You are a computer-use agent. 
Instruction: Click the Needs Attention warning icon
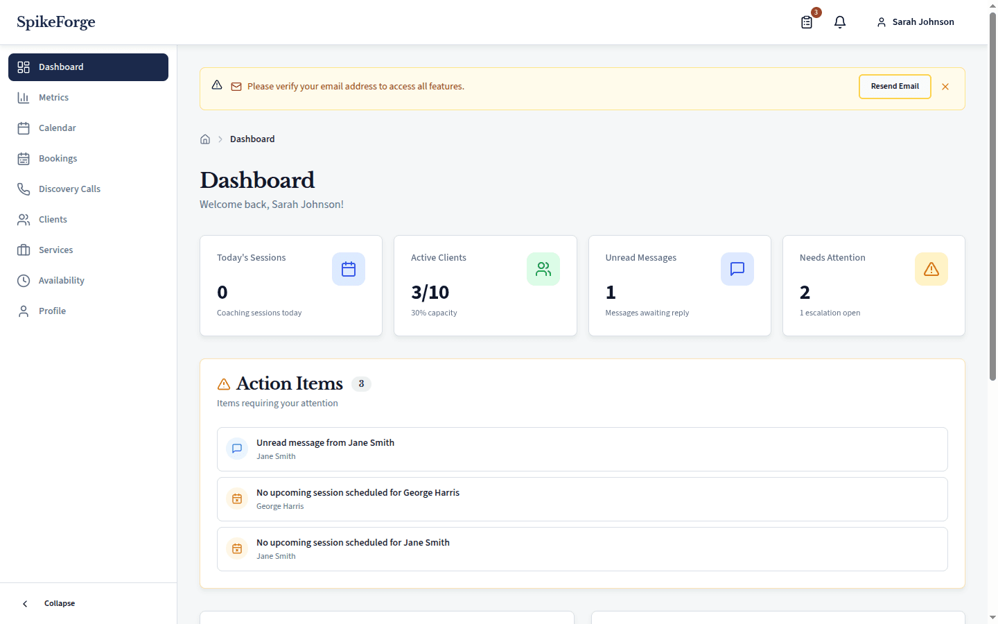click(931, 269)
